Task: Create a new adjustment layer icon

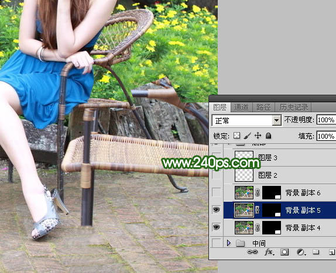Action: click(x=301, y=252)
